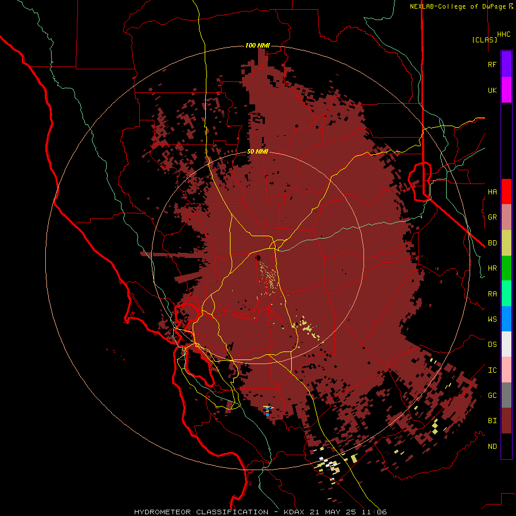Select the GC gray legend swatch
Image resolution: width=516 pixels, height=516 pixels.
[506, 395]
